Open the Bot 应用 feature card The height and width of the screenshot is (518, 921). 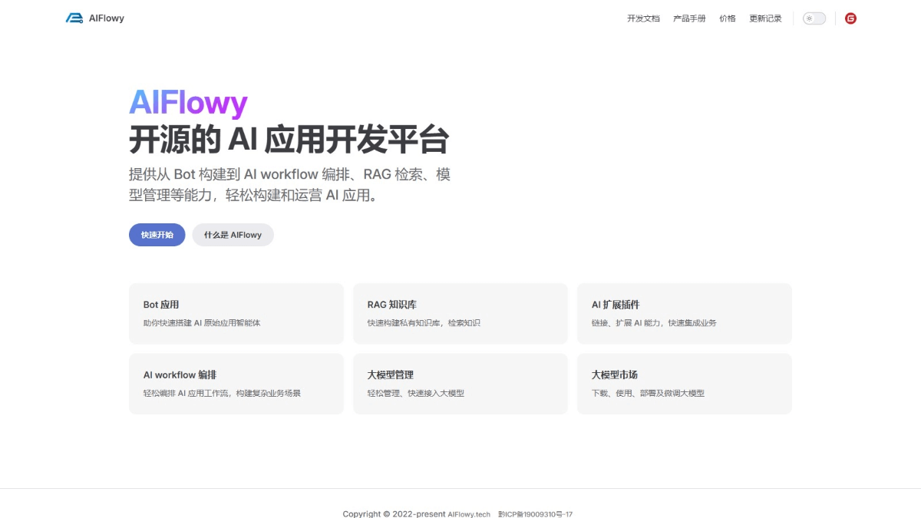click(236, 314)
